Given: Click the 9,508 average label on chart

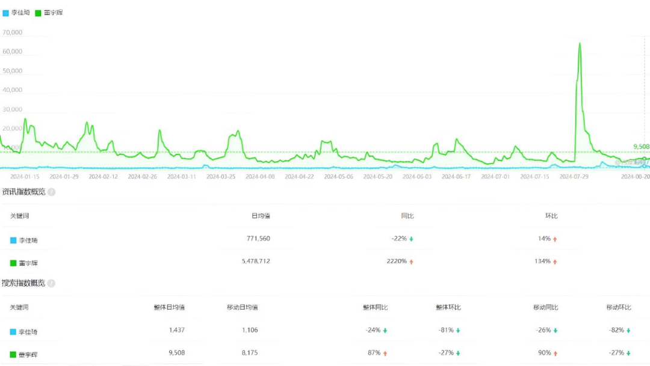Looking at the screenshot, I should (x=640, y=147).
